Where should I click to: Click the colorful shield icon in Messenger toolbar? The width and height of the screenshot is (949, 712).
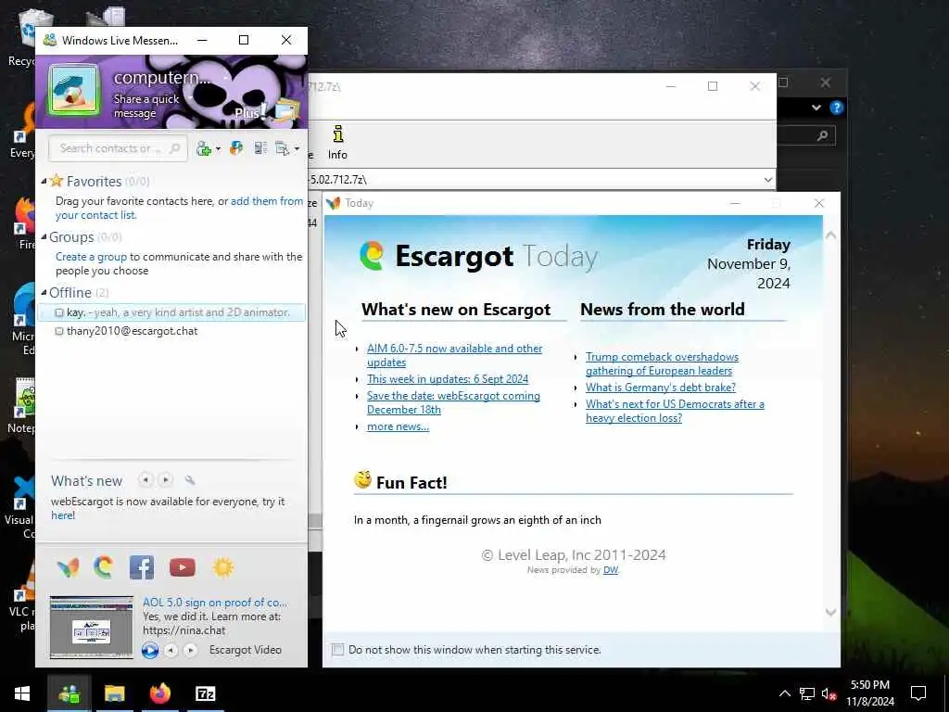pyautogui.click(x=236, y=148)
